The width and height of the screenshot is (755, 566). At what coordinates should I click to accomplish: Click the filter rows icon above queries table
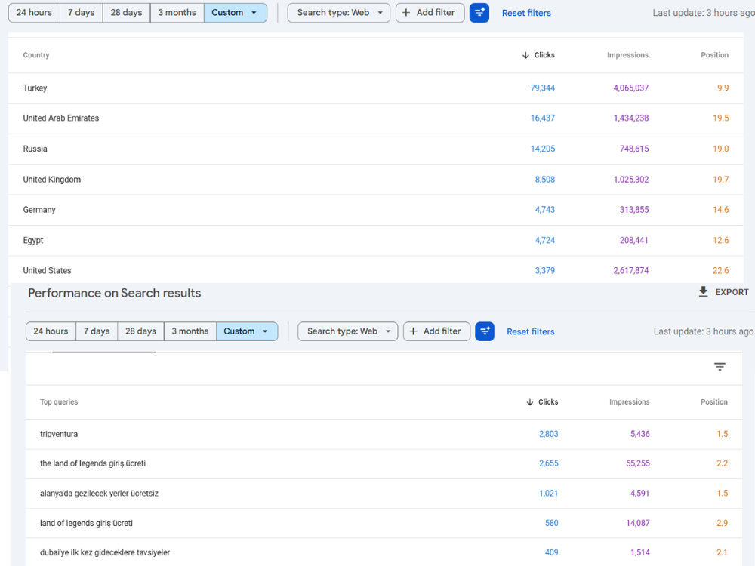pos(720,367)
